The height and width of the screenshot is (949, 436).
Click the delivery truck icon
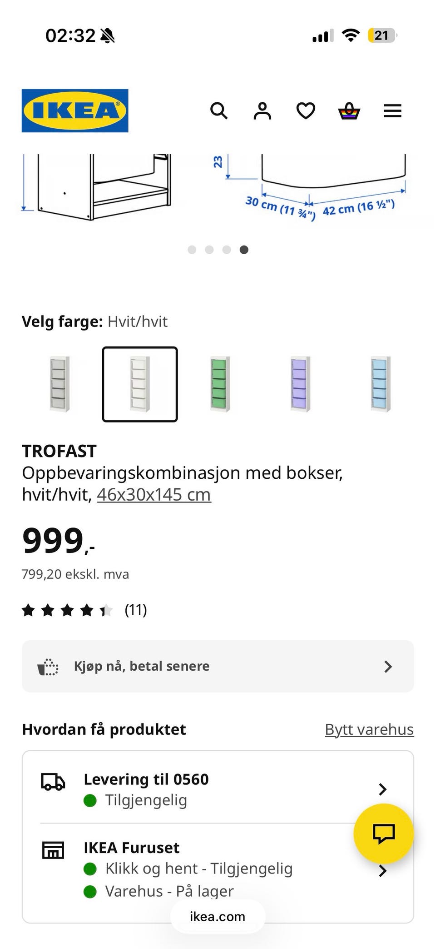[x=53, y=782]
